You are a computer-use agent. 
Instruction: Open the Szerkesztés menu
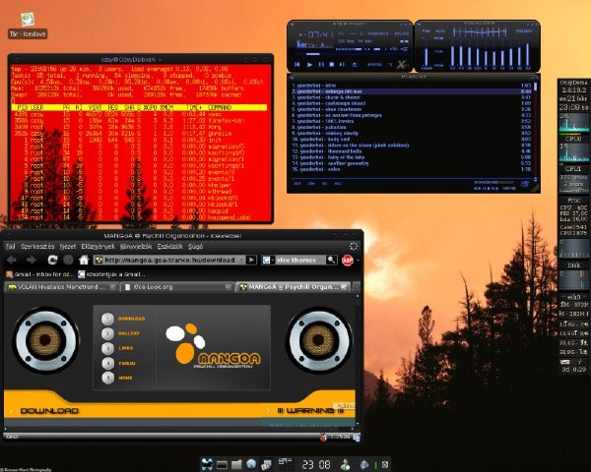pyautogui.click(x=37, y=247)
